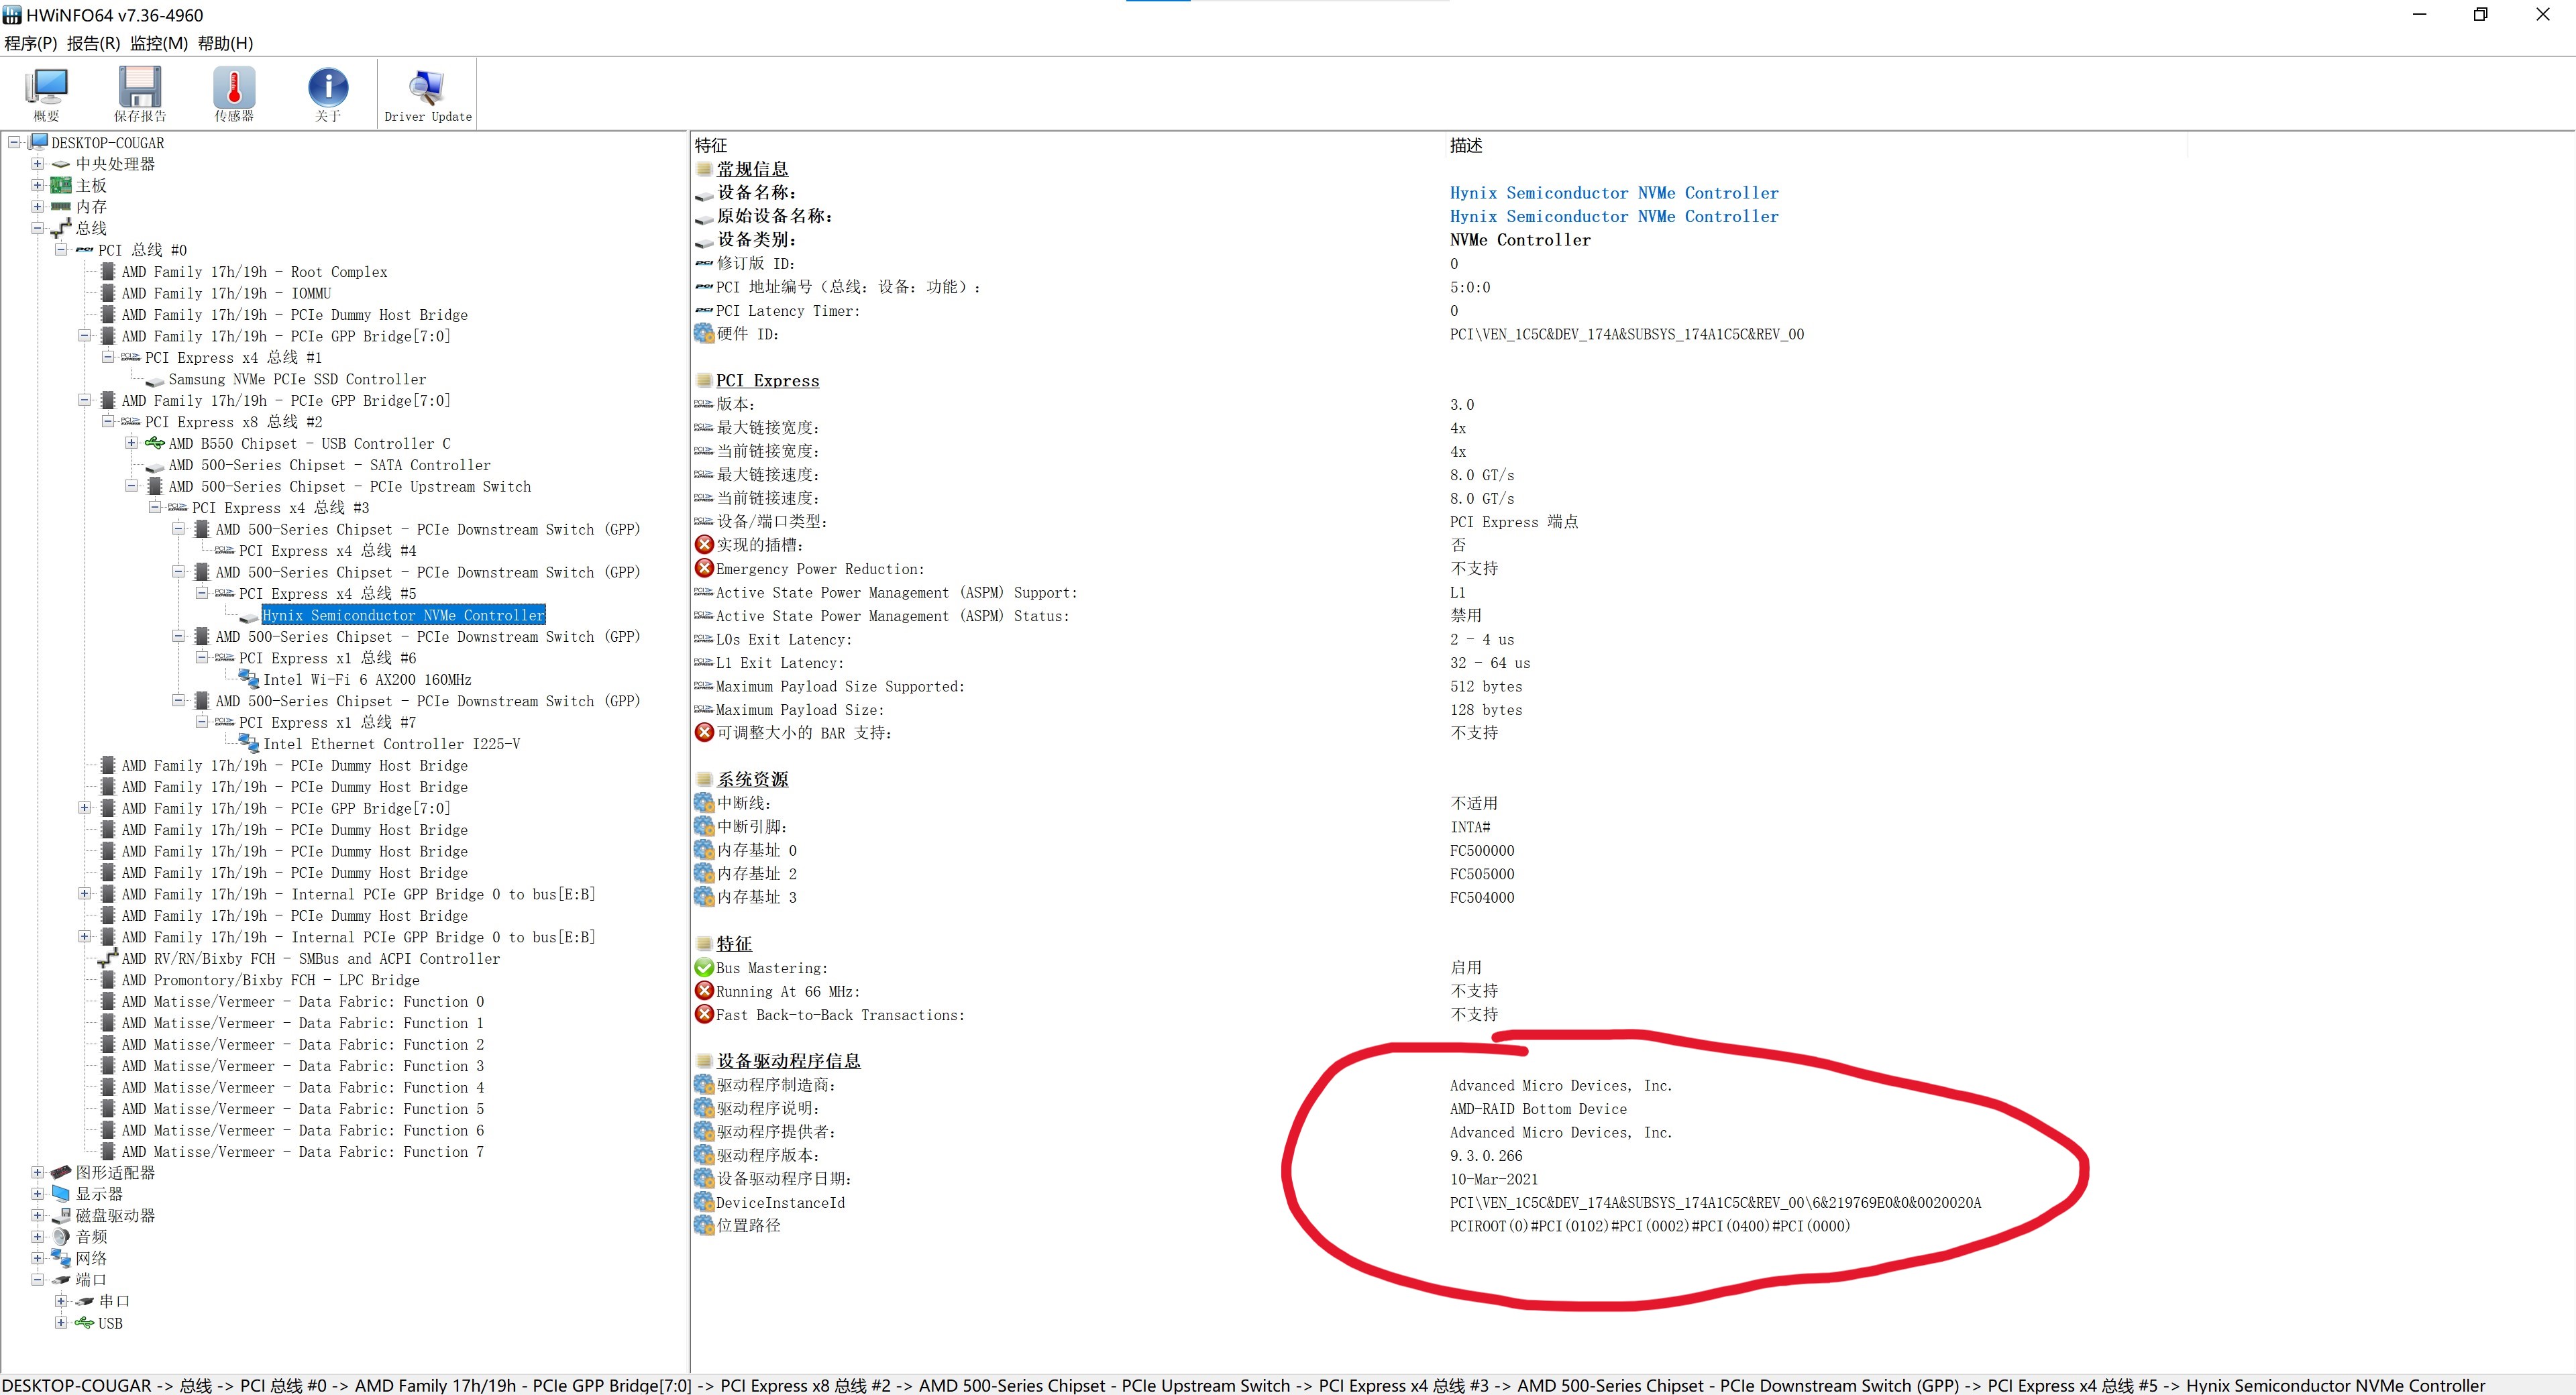Expand the 网络 network node
Viewport: 2576px width, 1395px height.
click(37, 1258)
